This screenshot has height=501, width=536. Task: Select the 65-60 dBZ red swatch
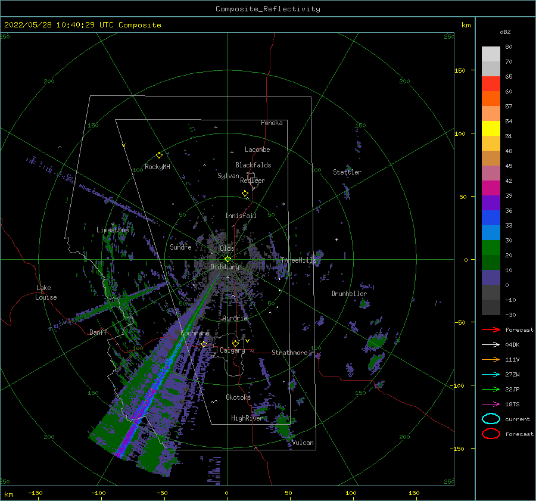pos(491,84)
